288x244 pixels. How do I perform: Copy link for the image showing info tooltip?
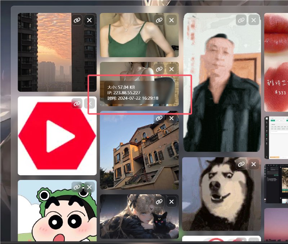pyautogui.click(x=158, y=69)
